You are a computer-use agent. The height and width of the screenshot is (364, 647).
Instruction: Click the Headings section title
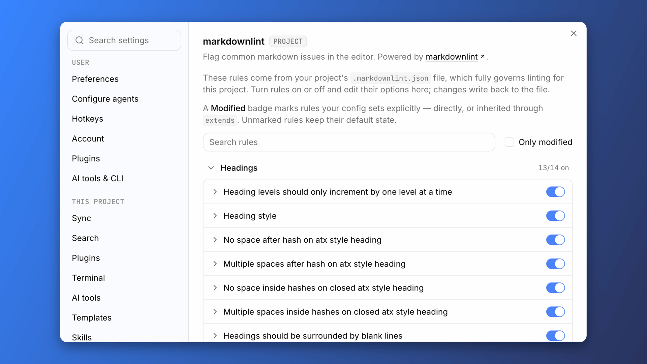click(x=239, y=168)
